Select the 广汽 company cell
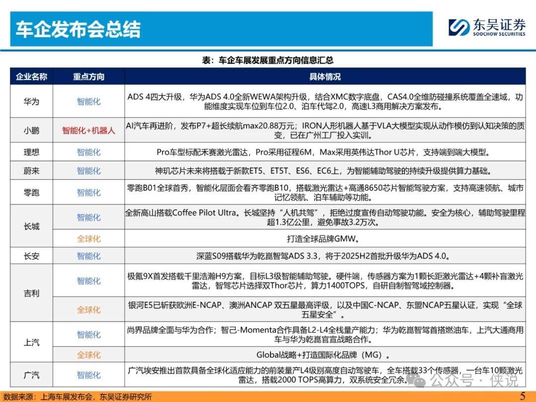Viewport: 536px width, 402px height. [31, 375]
